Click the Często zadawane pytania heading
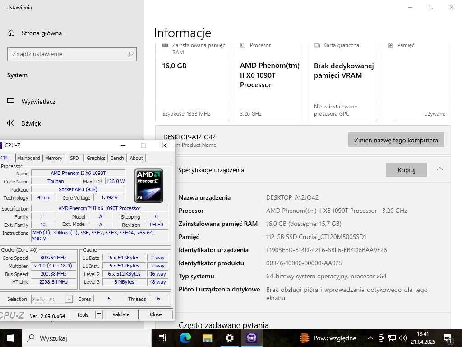The height and width of the screenshot is (347, 462). [224, 325]
